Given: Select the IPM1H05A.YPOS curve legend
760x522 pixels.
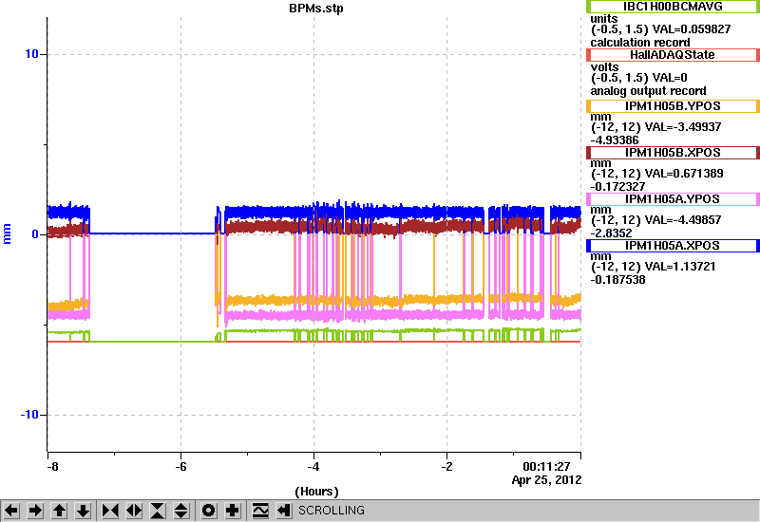Looking at the screenshot, I should (673, 199).
